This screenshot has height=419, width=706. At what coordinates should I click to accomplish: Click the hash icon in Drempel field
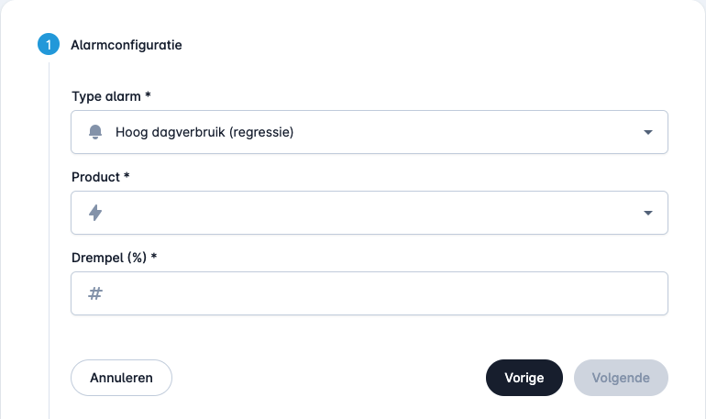click(95, 293)
